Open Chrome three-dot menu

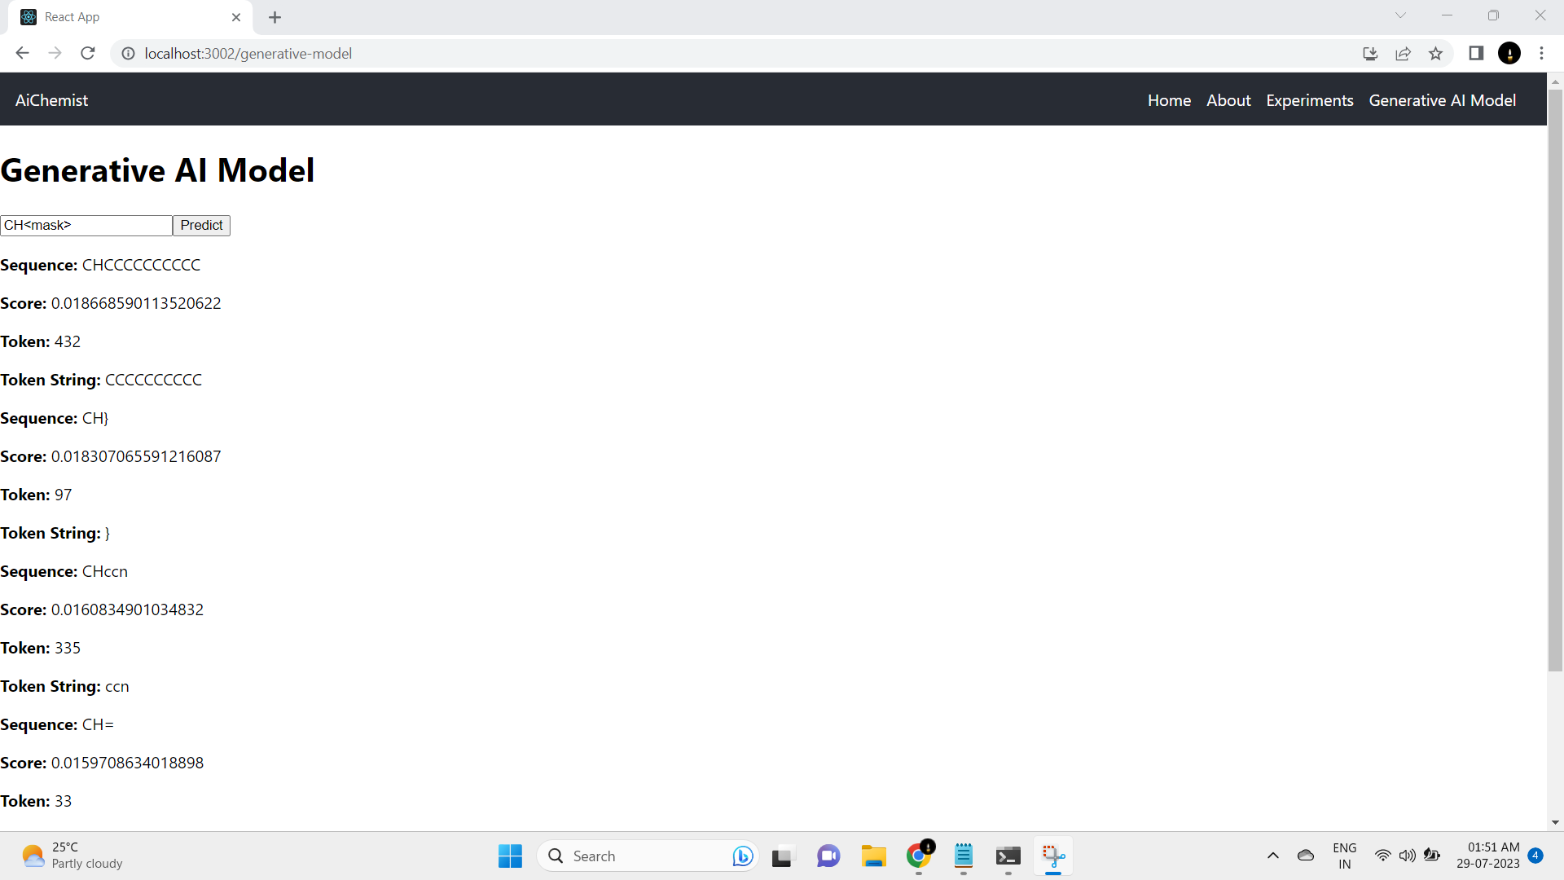tap(1541, 54)
